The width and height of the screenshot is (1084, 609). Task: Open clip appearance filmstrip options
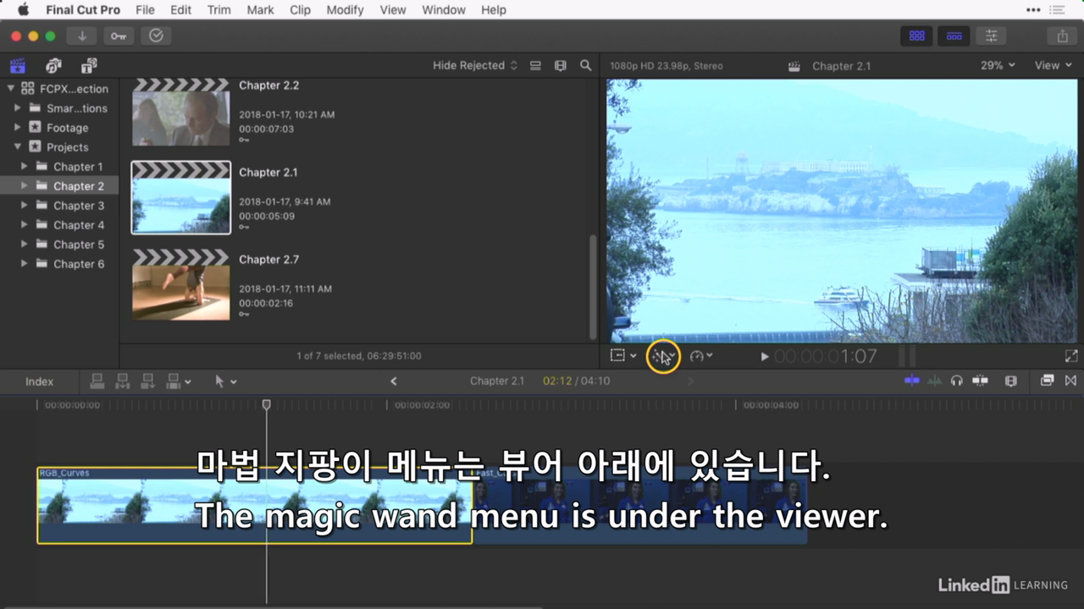(x=560, y=65)
